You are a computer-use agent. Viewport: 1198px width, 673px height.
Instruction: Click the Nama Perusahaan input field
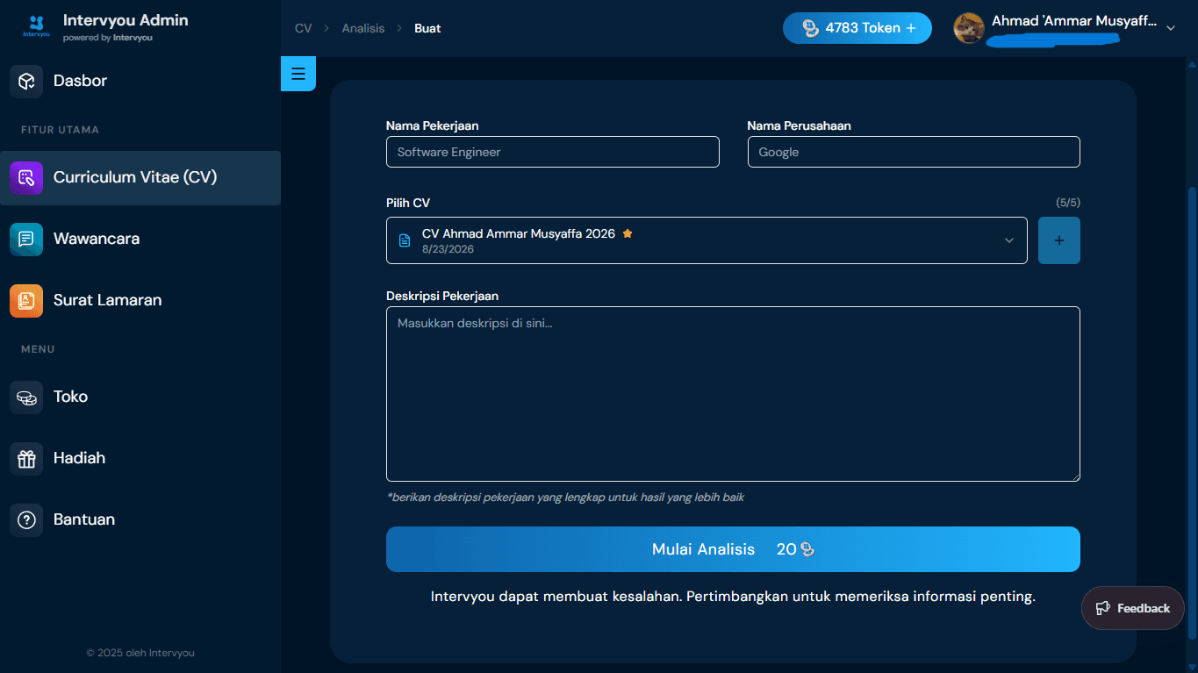click(x=914, y=152)
